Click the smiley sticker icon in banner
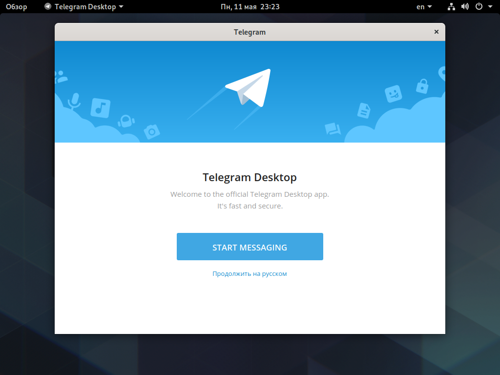Image resolution: width=500 pixels, height=375 pixels. (393, 94)
